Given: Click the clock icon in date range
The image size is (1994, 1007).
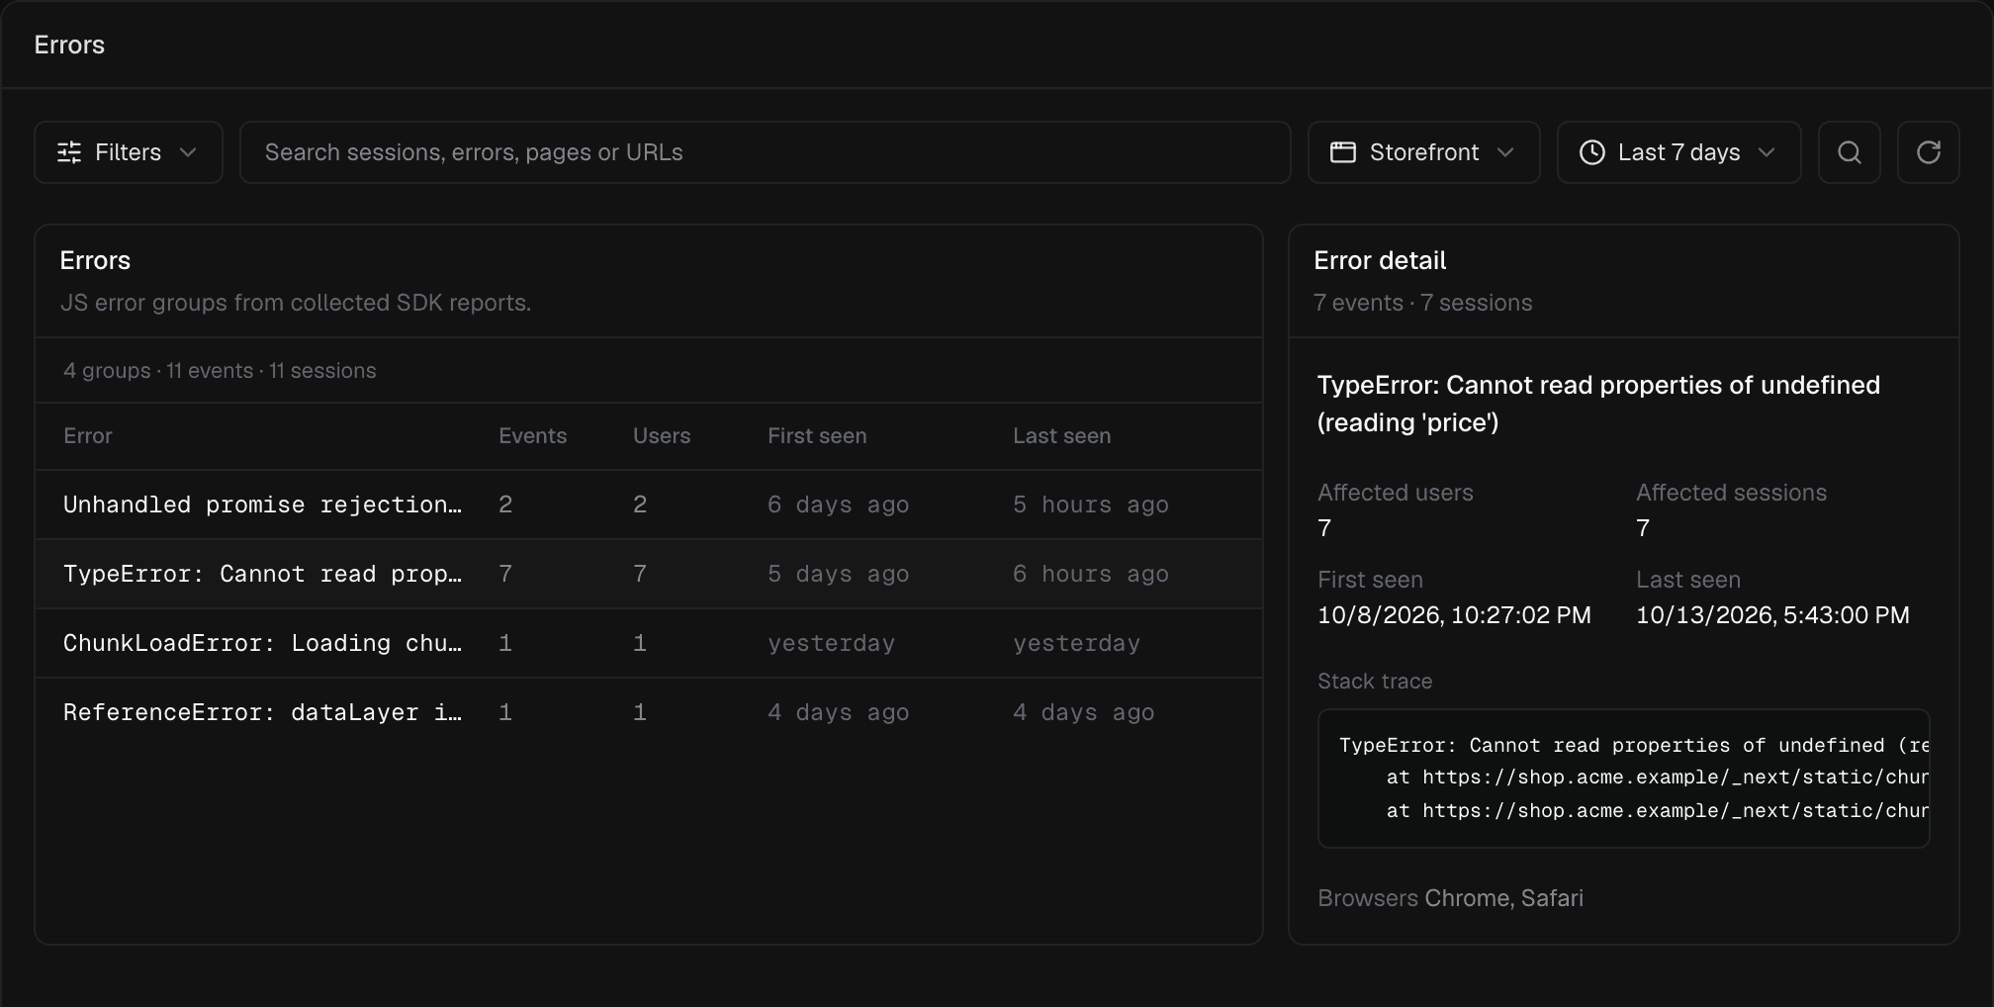Looking at the screenshot, I should (1591, 152).
